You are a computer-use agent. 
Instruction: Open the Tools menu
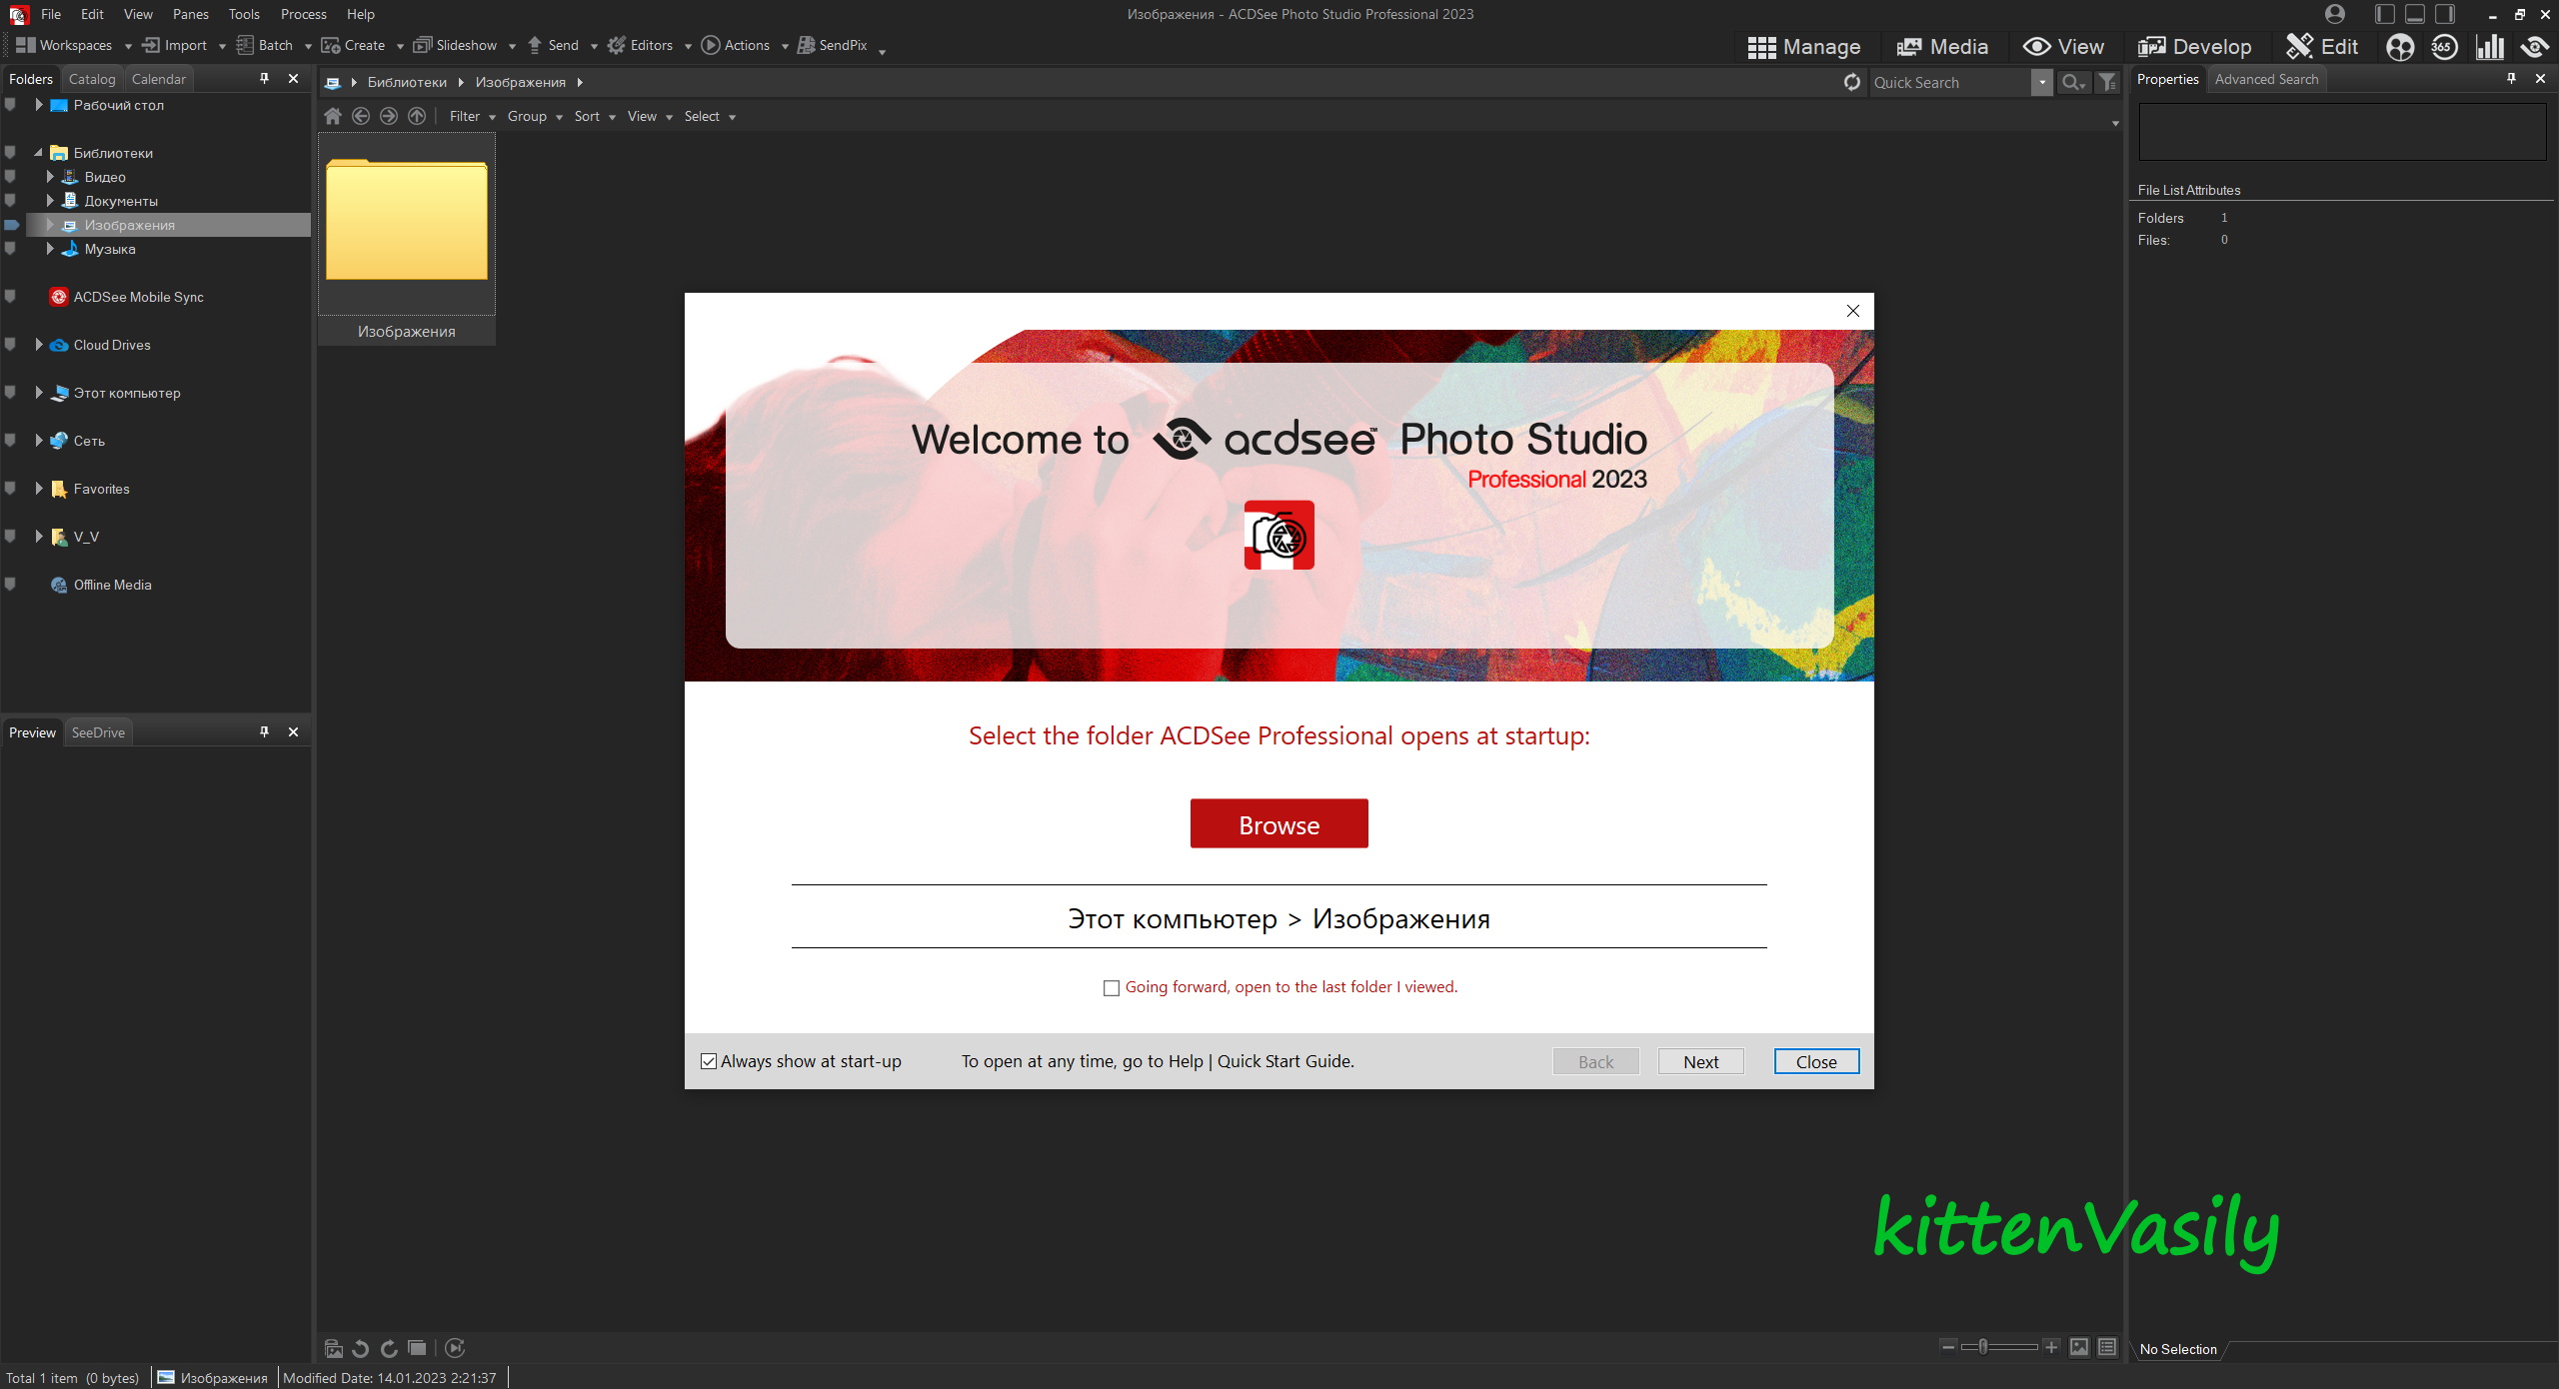(244, 14)
